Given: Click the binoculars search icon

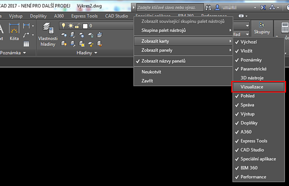Looking at the screenshot, I should pos(208,7).
